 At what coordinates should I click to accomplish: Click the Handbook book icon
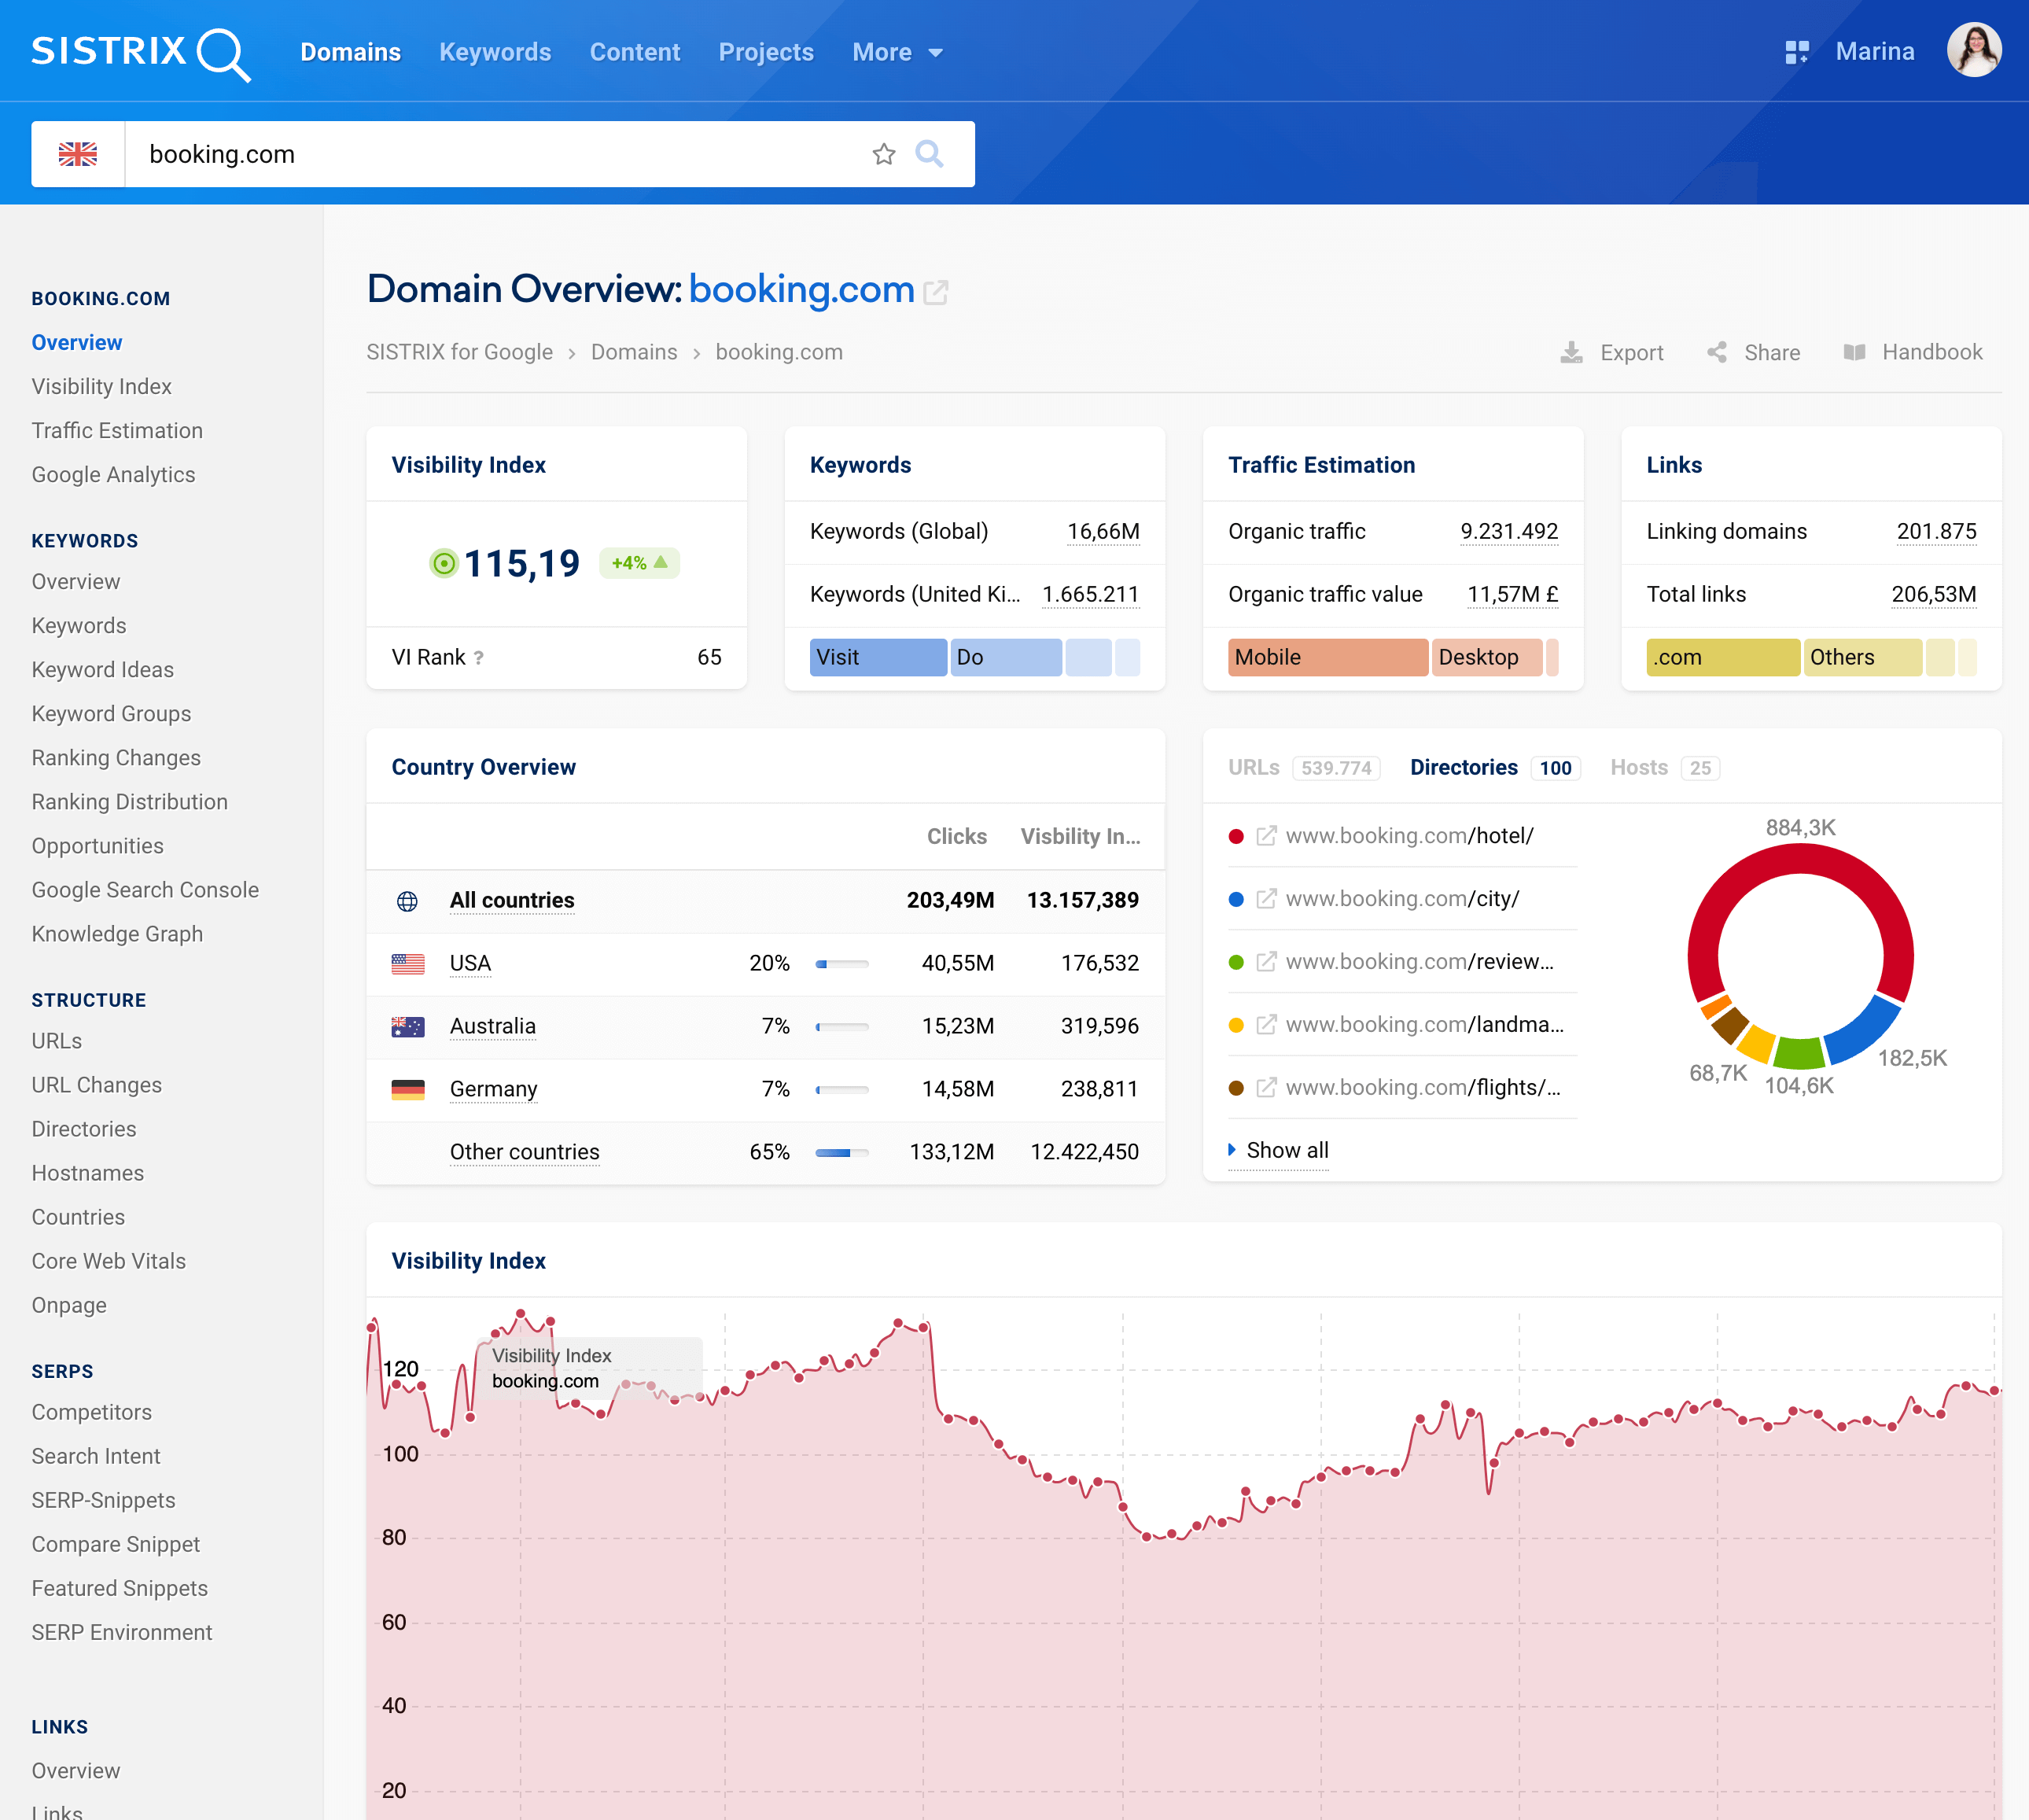click(x=1854, y=352)
